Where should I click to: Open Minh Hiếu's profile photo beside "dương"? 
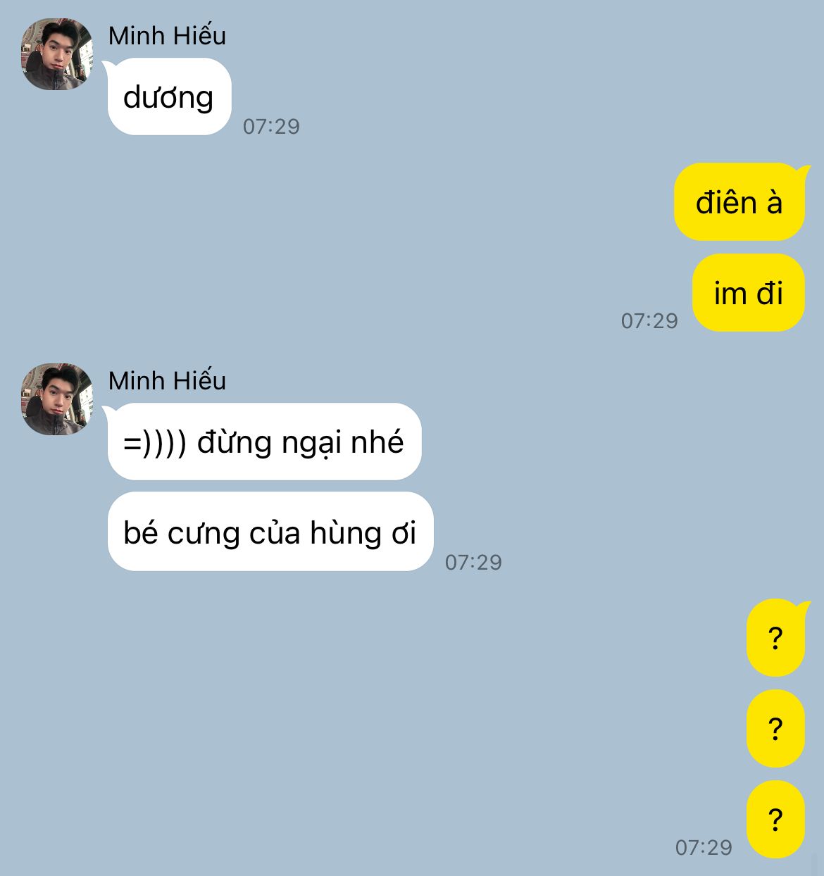56,54
